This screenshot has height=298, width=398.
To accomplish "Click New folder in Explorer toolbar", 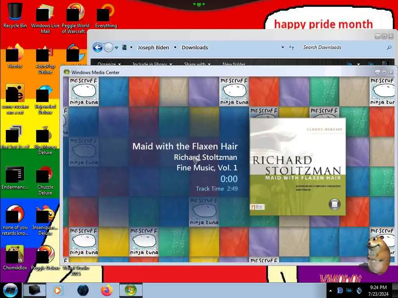I will coord(234,64).
